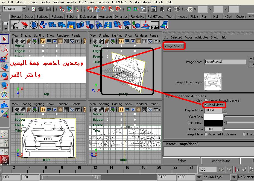The width and height of the screenshot is (254, 181).
Task: Click the Alpha Gain value field
Action: coord(214,129)
